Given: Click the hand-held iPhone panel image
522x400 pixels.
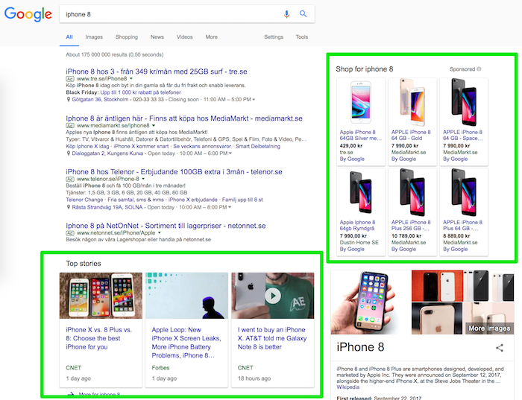Looking at the screenshot, I should pos(371,302).
